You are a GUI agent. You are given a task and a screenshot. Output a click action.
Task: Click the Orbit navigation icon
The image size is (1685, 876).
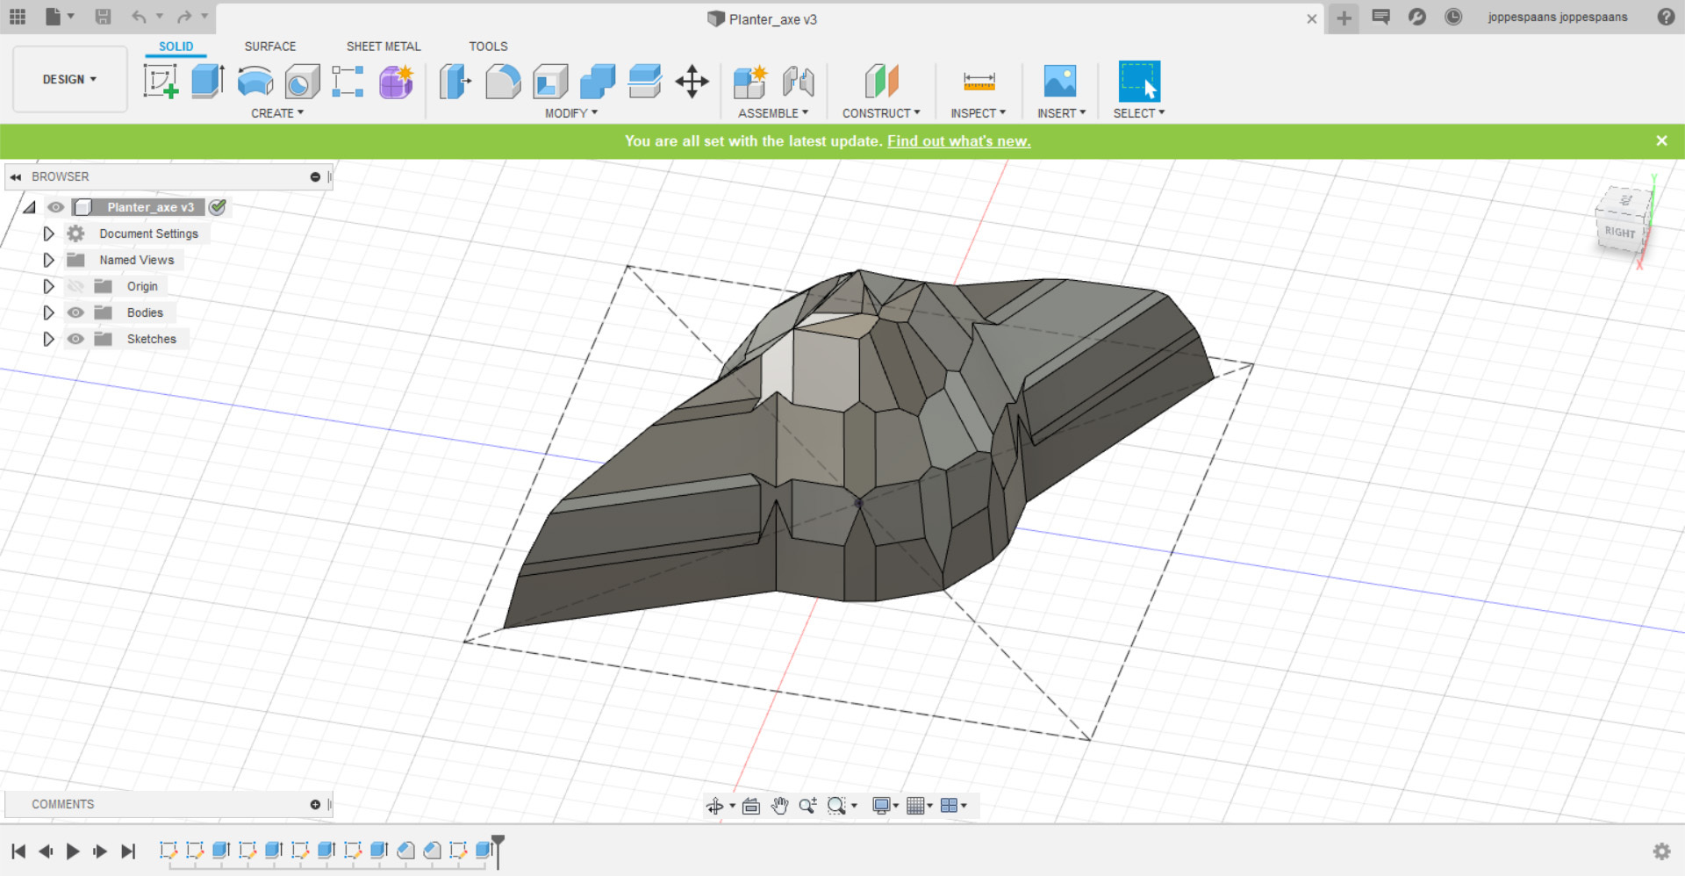(715, 806)
